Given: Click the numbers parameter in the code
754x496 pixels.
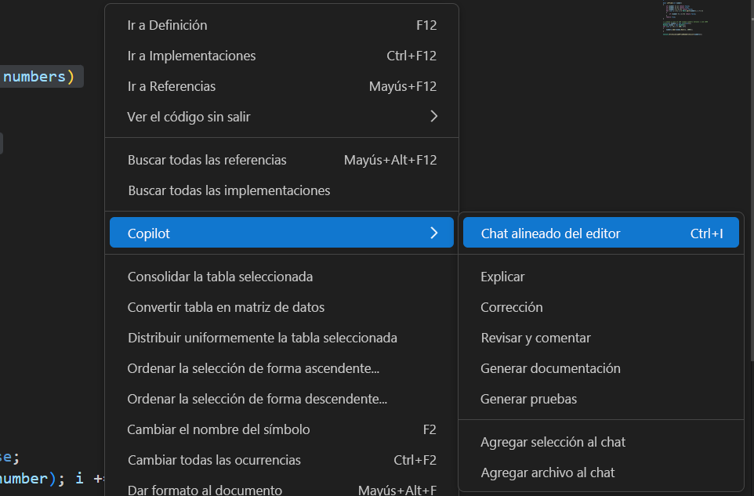Looking at the screenshot, I should (x=30, y=76).
